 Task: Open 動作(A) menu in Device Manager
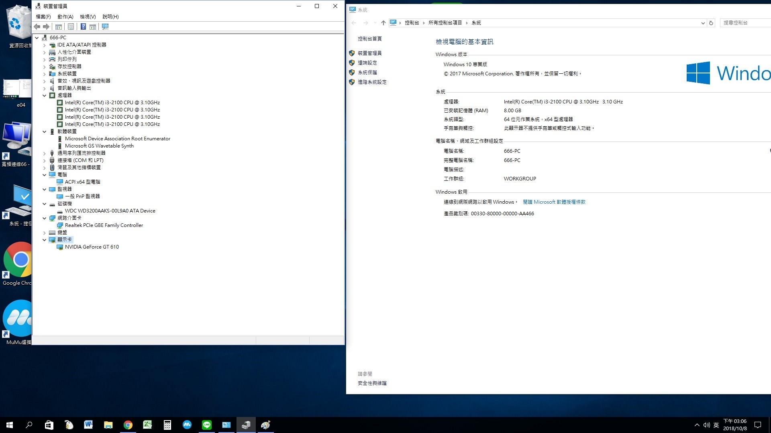pyautogui.click(x=65, y=17)
